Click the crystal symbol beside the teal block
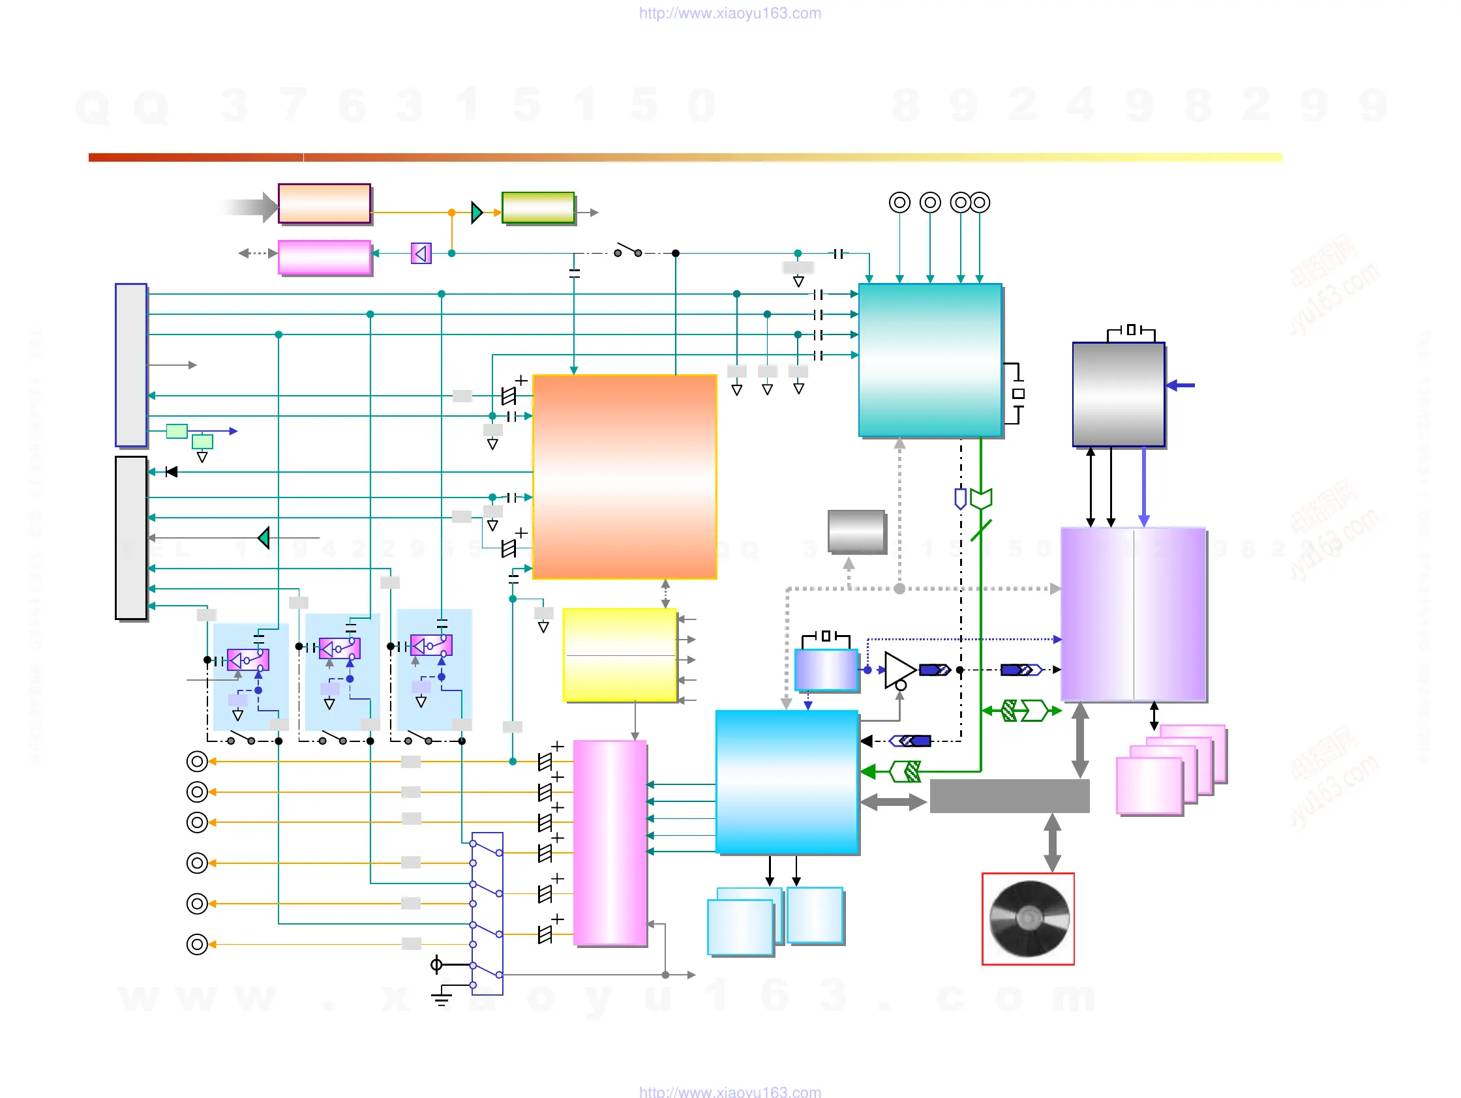1461x1098 pixels. (1016, 394)
